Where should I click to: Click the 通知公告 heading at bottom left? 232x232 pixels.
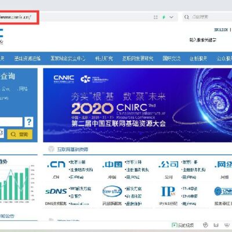pos(7,216)
